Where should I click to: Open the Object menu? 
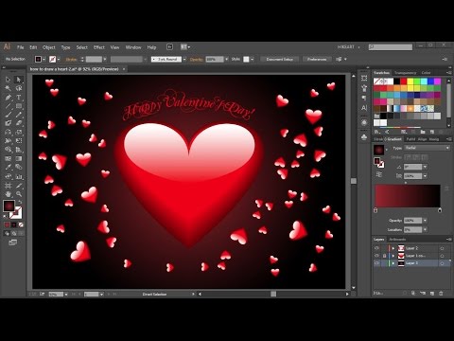49,47
